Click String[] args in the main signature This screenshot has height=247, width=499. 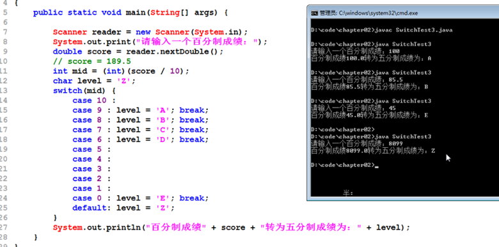184,13
